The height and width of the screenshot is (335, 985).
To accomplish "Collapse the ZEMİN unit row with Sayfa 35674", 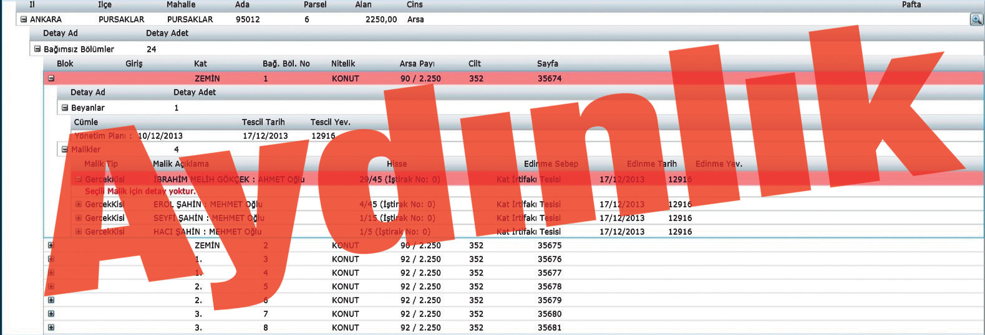I will [51, 78].
